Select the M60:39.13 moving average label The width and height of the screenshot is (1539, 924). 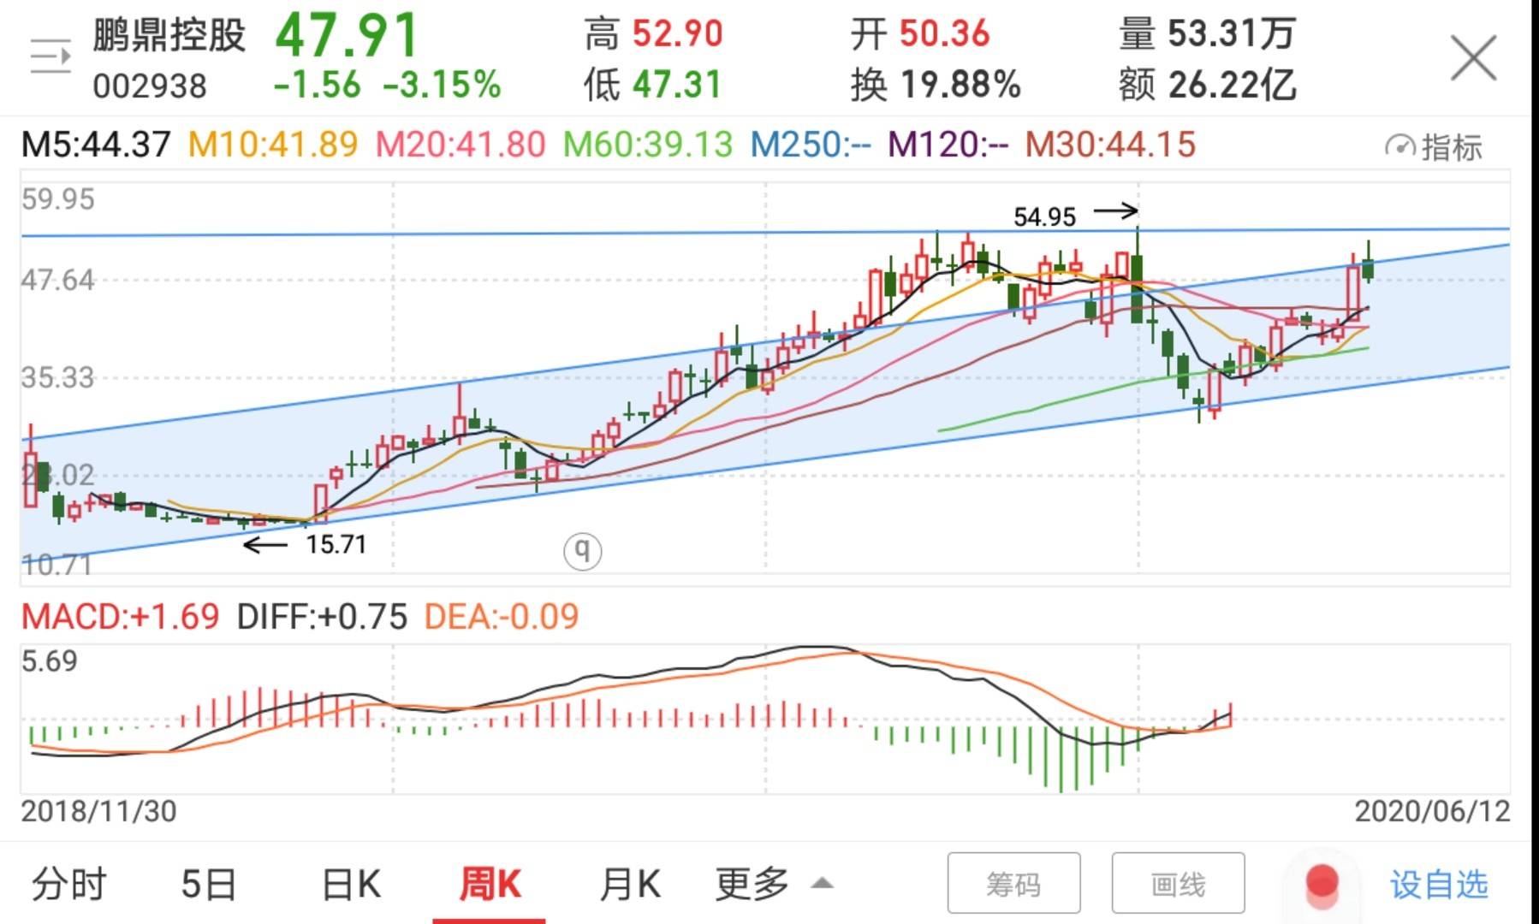pyautogui.click(x=648, y=145)
